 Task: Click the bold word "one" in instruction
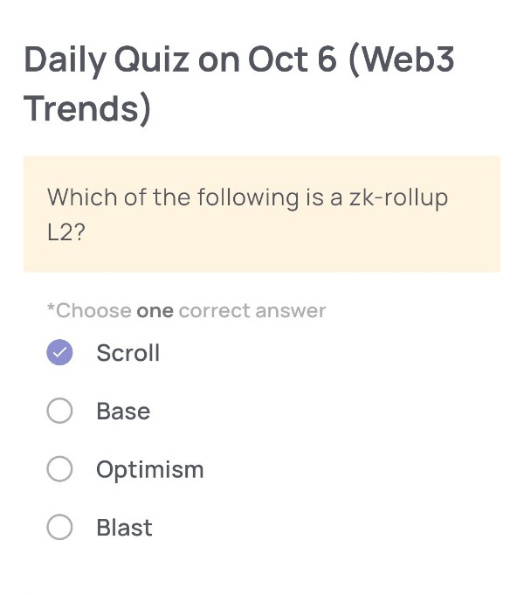155,311
